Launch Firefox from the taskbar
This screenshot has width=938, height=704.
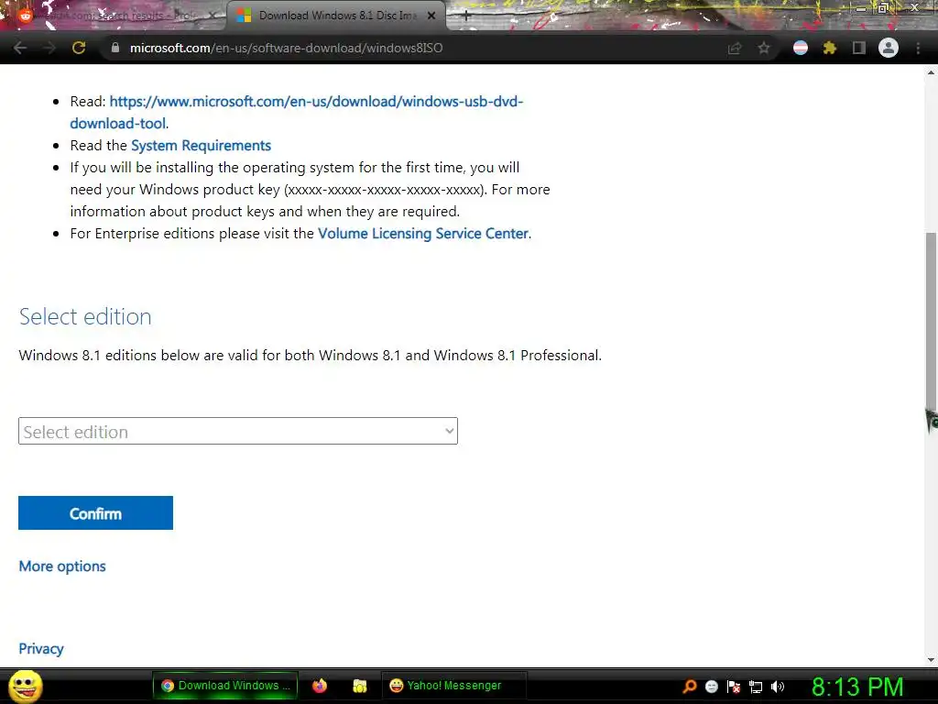pos(320,686)
